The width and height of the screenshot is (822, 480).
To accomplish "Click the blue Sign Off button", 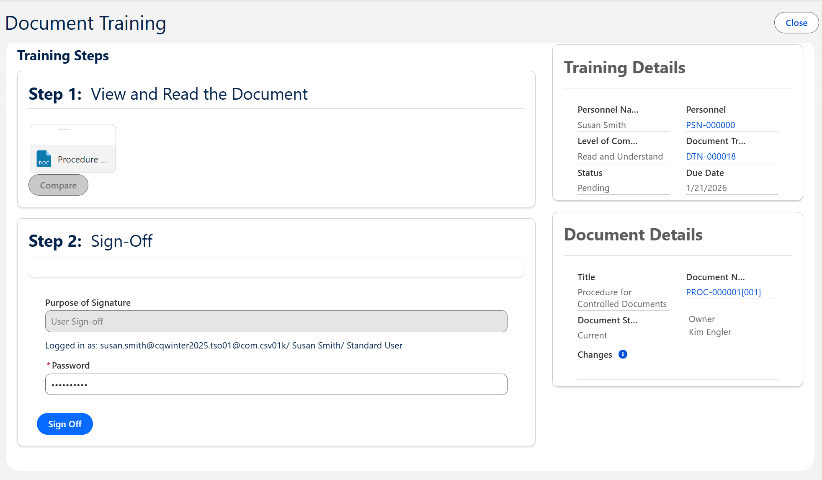I will point(65,424).
